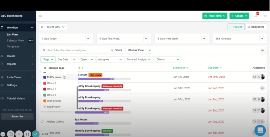Click Manage Tags
The image size is (270, 137).
56,68
